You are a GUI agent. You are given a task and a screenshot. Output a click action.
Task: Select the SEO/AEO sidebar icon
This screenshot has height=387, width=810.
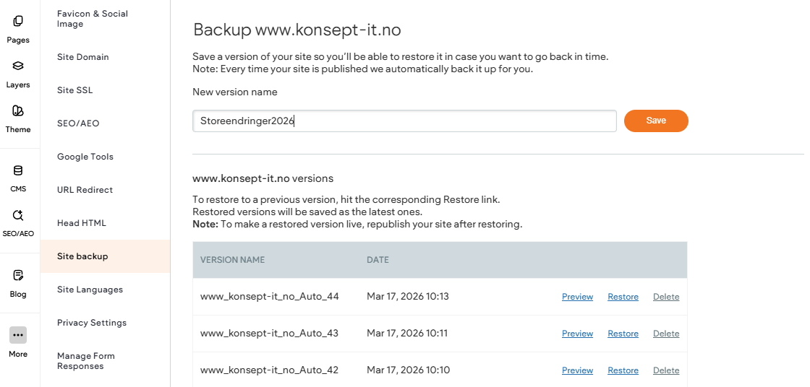coord(18,216)
